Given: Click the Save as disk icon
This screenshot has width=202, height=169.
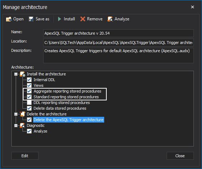Looking at the screenshot, I should tap(31, 19).
